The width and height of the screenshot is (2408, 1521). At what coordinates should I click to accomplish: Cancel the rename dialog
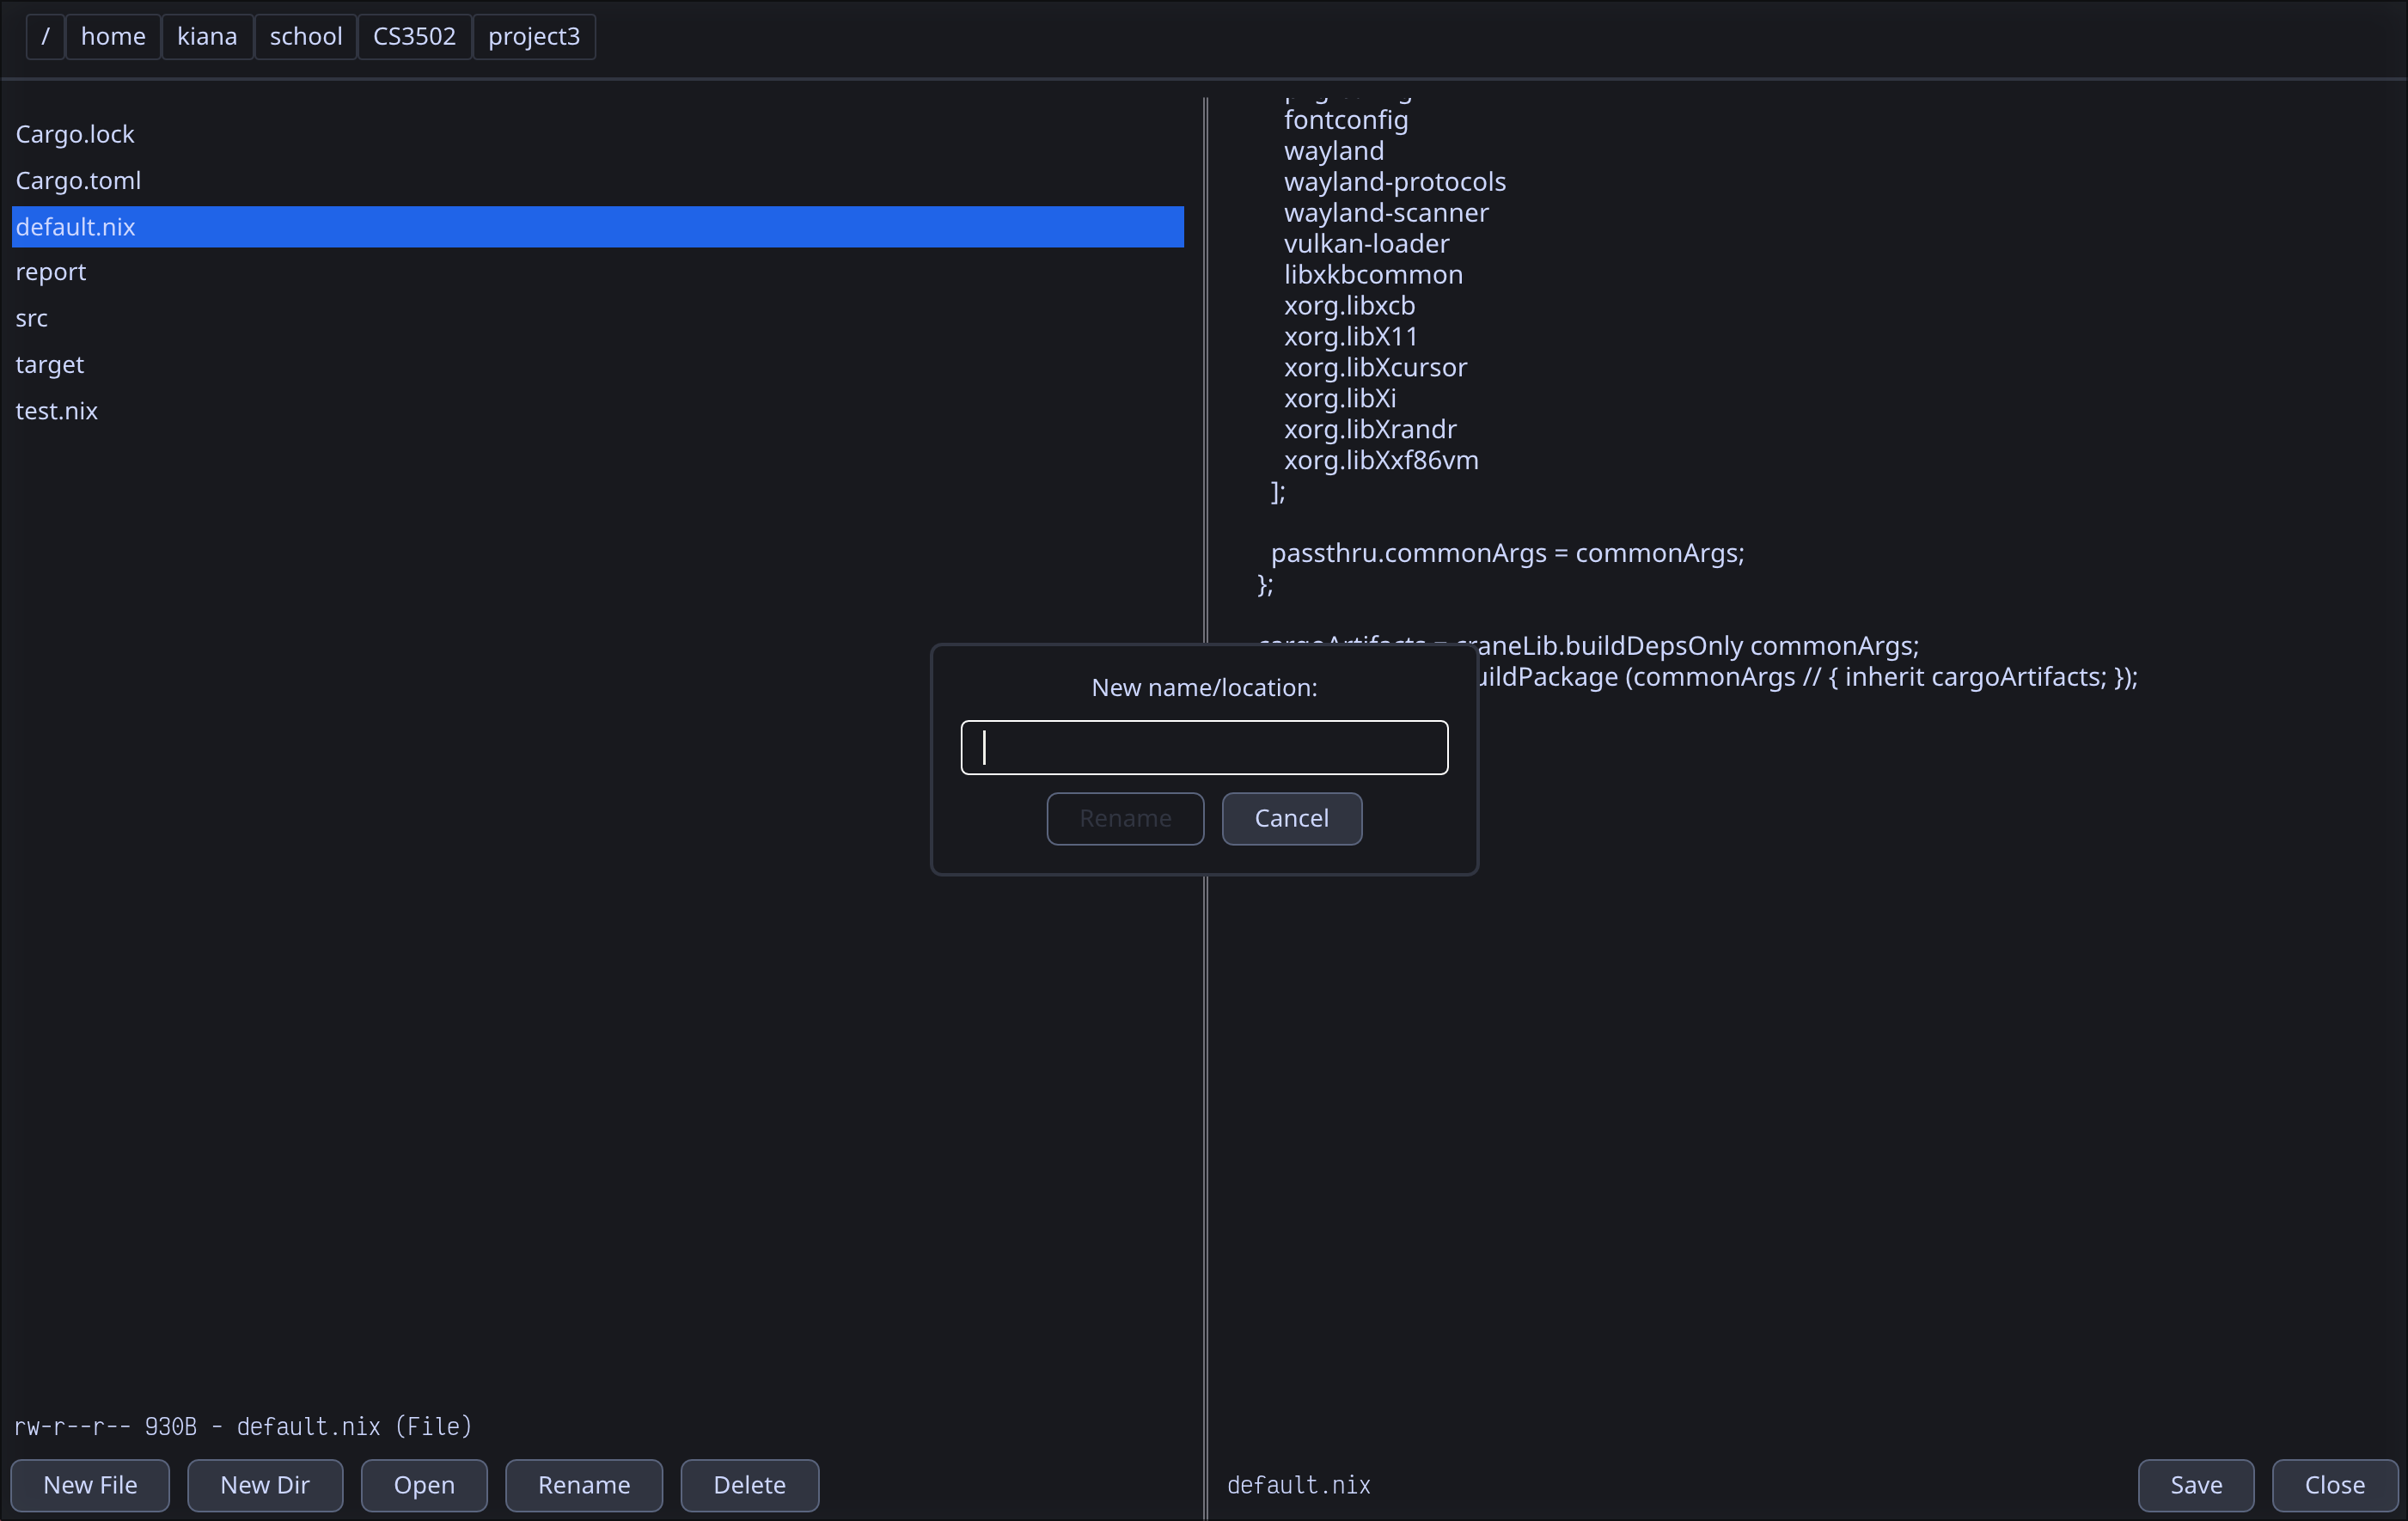point(1291,819)
